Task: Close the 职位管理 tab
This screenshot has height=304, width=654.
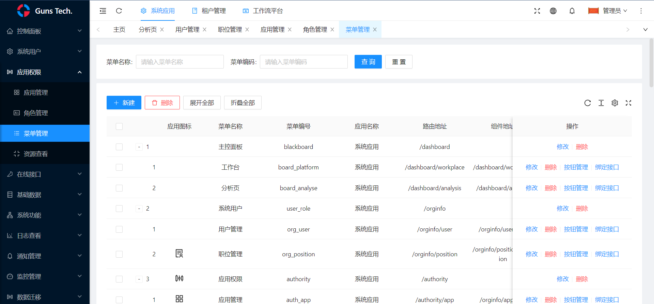Action: (x=247, y=30)
